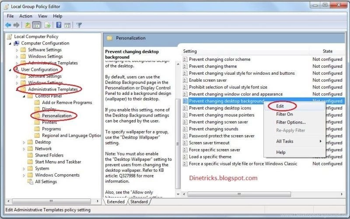Select Filter Options... in the context menu
The width and height of the screenshot is (350, 219).
(x=294, y=122)
